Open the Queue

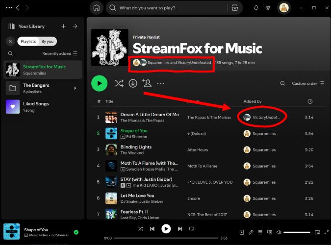[x=260, y=232]
